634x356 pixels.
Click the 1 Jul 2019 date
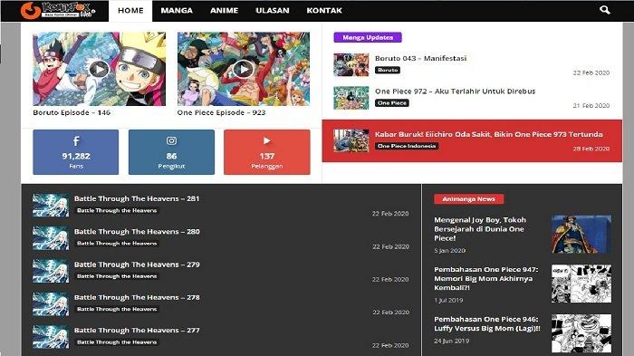448,300
